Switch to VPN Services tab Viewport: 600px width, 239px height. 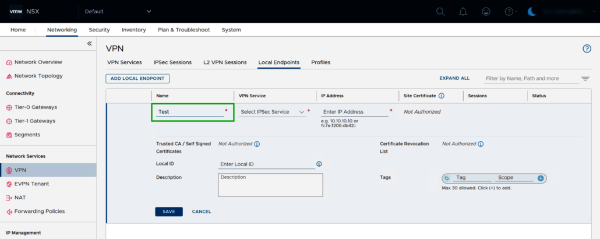coord(124,62)
